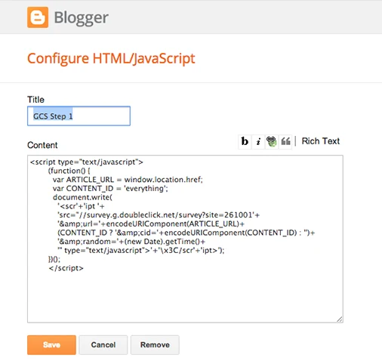Click the Configure HTML/JavaScript heading

(111, 58)
